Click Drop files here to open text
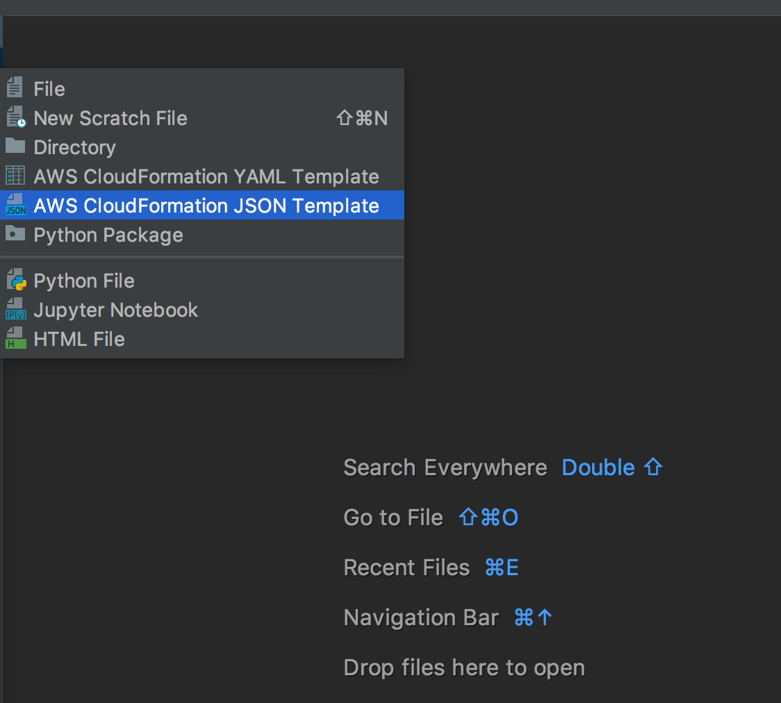The image size is (781, 703). click(x=464, y=668)
